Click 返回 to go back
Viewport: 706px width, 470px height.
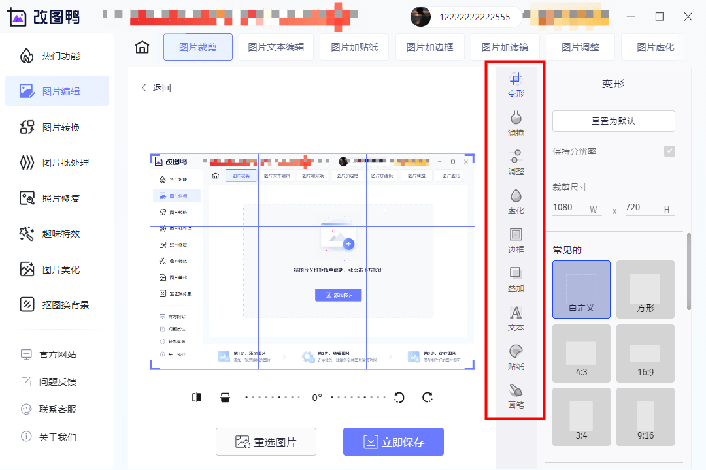pyautogui.click(x=156, y=87)
